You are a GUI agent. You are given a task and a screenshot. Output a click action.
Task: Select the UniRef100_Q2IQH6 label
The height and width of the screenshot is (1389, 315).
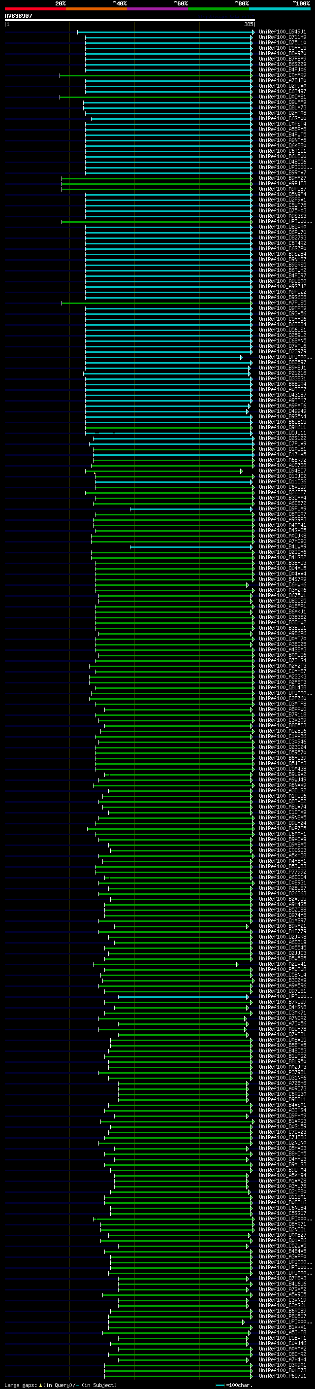(283, 553)
